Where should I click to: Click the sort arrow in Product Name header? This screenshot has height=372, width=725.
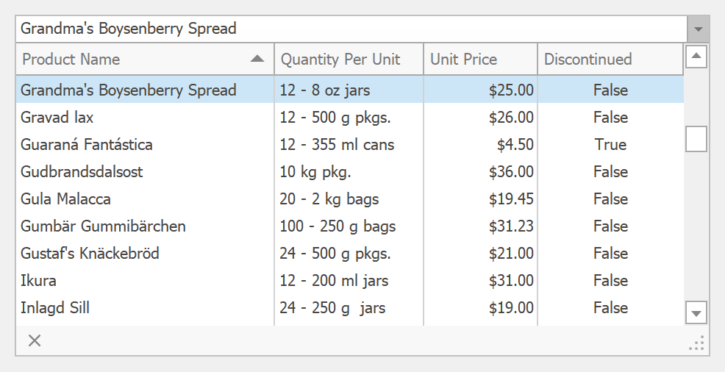pos(257,59)
